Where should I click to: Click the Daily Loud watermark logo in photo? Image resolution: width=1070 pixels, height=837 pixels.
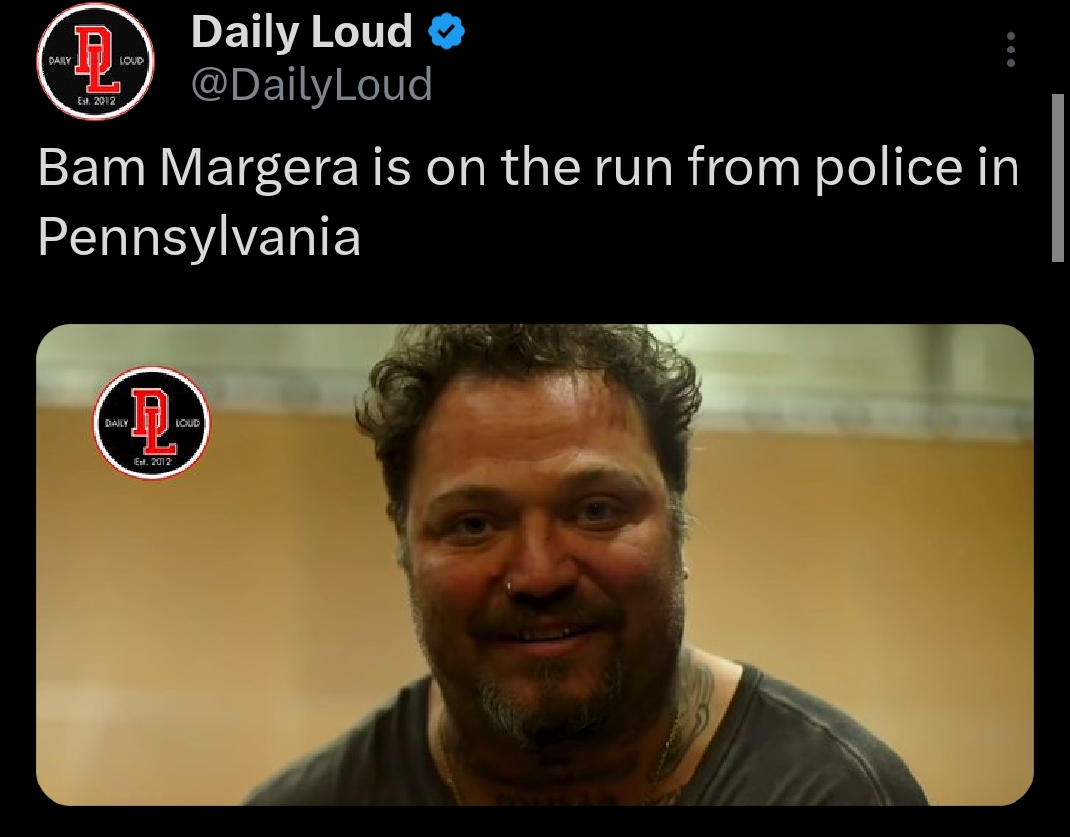point(152,423)
